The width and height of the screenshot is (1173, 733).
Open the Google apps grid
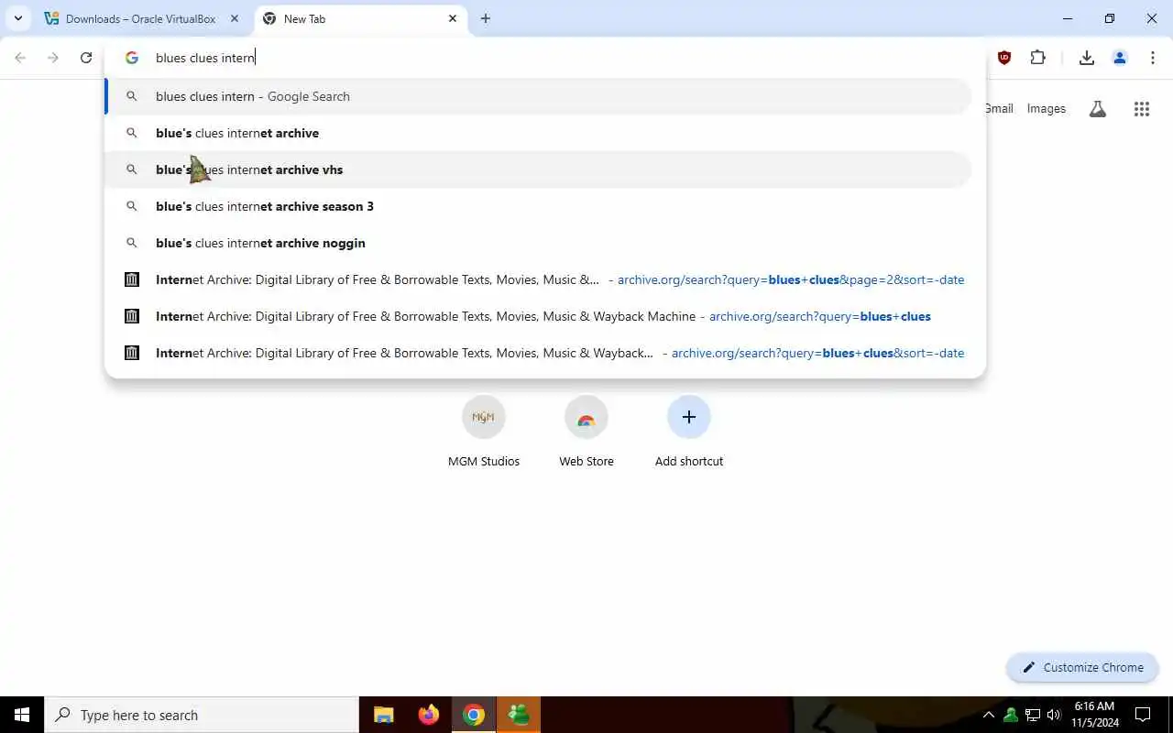click(x=1142, y=109)
